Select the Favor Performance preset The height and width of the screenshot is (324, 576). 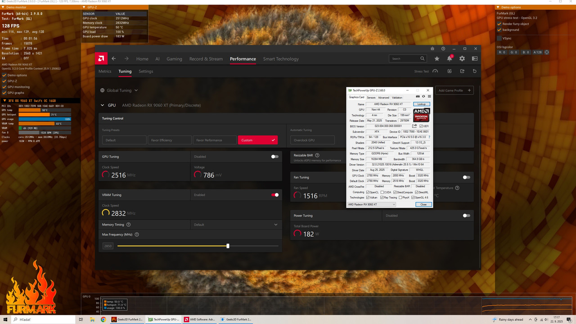215,140
